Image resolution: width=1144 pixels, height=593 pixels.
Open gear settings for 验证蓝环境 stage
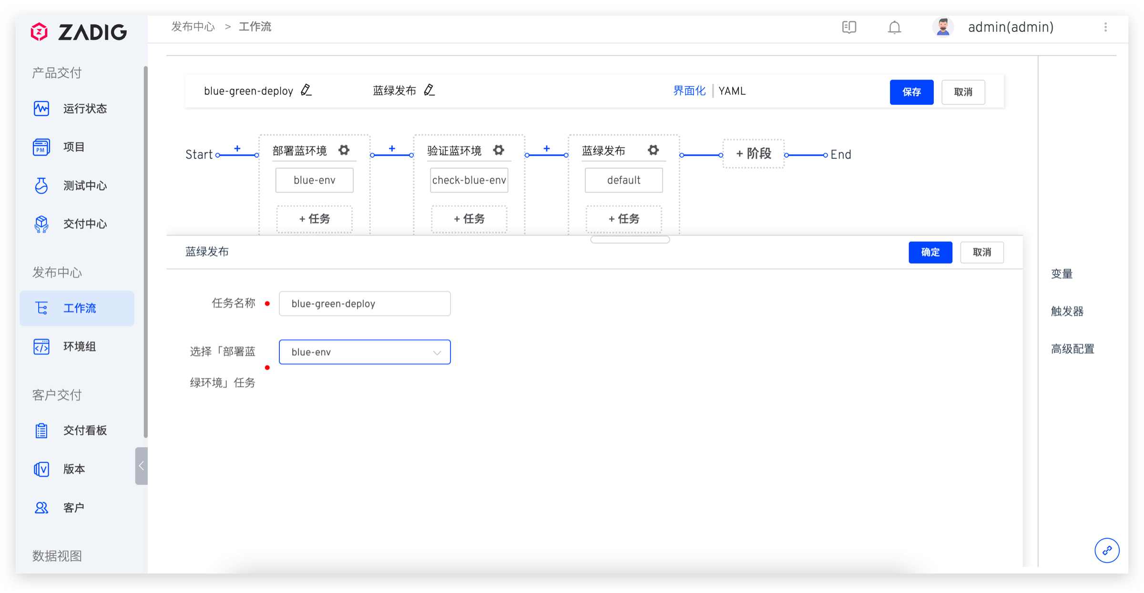point(499,150)
